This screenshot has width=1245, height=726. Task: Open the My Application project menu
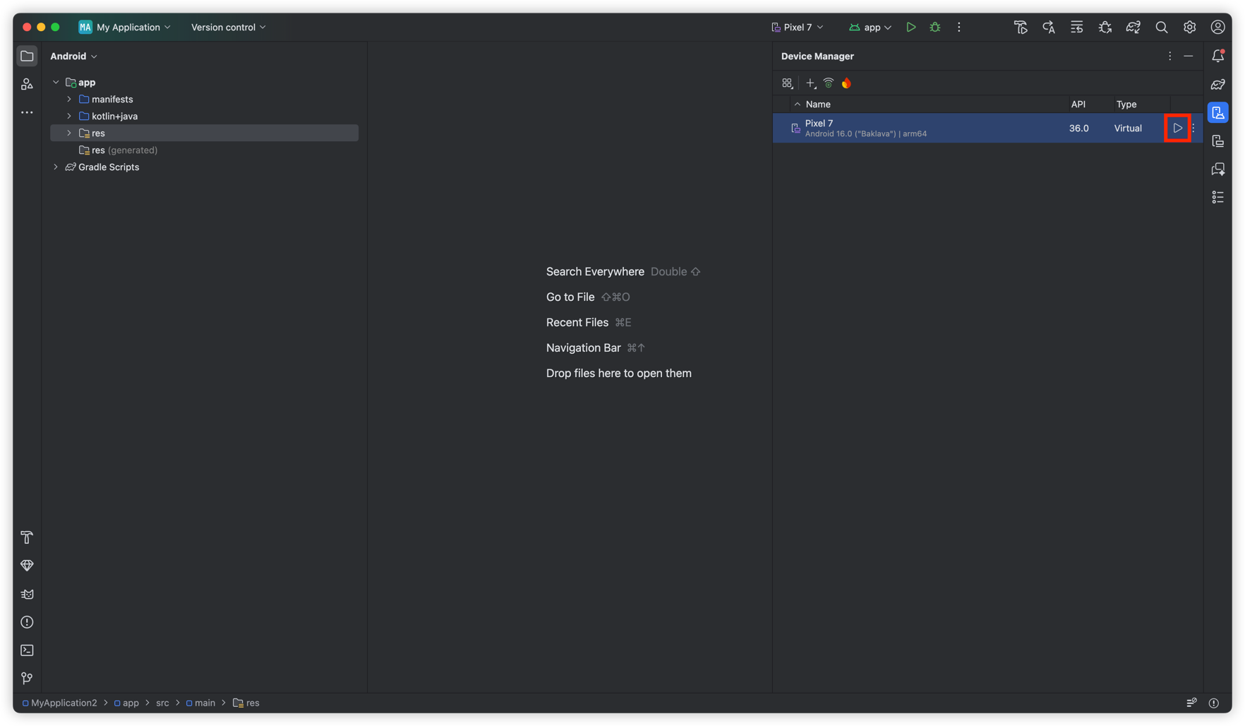coord(125,28)
